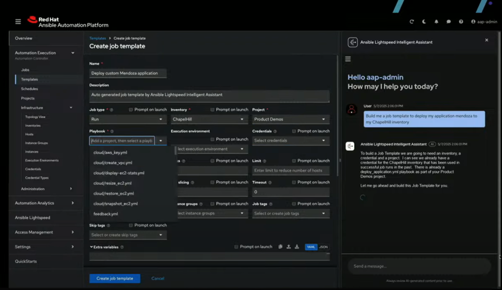Go to Jobs in the sidebar
This screenshot has width=502, height=290.
point(25,70)
